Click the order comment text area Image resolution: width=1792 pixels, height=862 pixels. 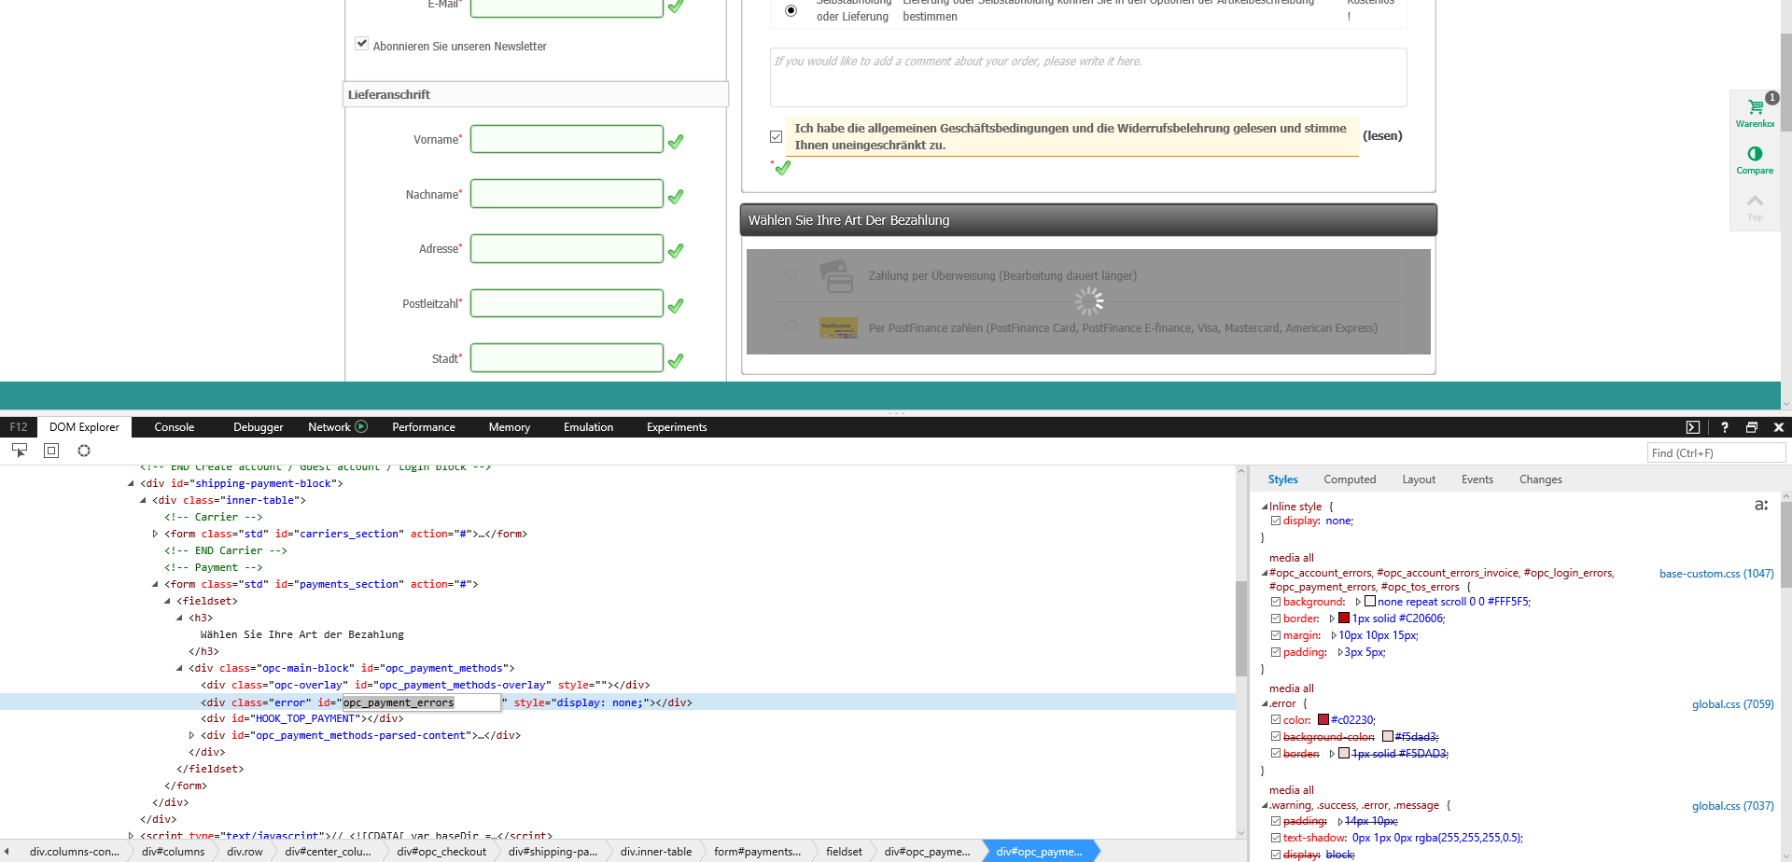(1088, 76)
